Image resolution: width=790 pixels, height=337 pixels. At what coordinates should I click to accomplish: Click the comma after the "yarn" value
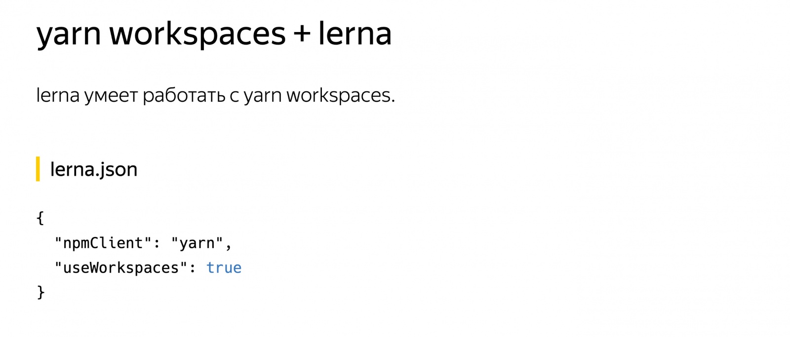coord(229,244)
